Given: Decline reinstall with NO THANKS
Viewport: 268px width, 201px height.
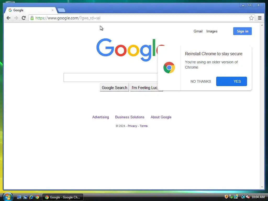Looking at the screenshot, I should (x=201, y=81).
